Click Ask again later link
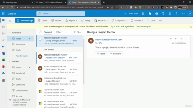 click(x=128, y=26)
